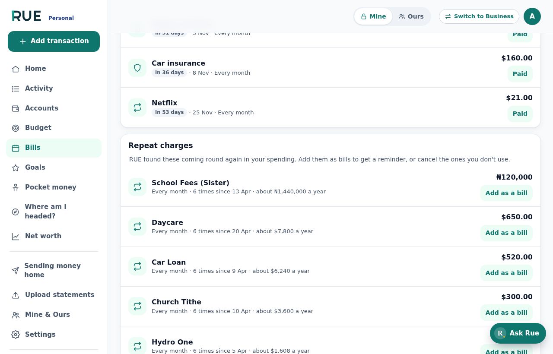Click the Bills calendar icon
Screen dimensions: 553x354
(16, 148)
